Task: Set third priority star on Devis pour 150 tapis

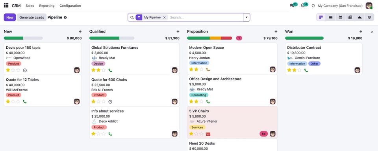Action: click(x=18, y=70)
